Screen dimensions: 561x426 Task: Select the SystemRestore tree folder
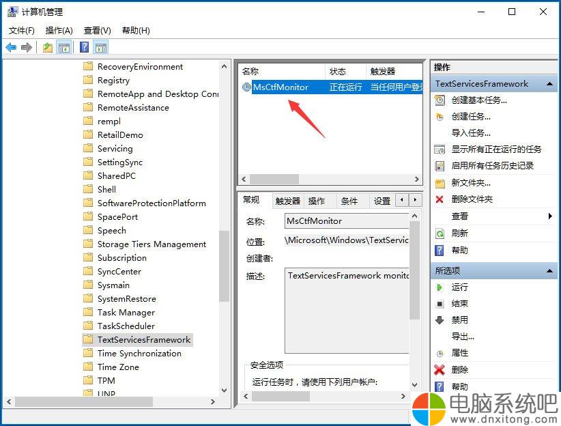(x=127, y=298)
